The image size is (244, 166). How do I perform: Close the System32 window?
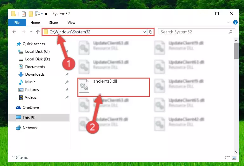click(232, 14)
